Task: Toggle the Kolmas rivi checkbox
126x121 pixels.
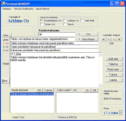Action: pos(65,21)
